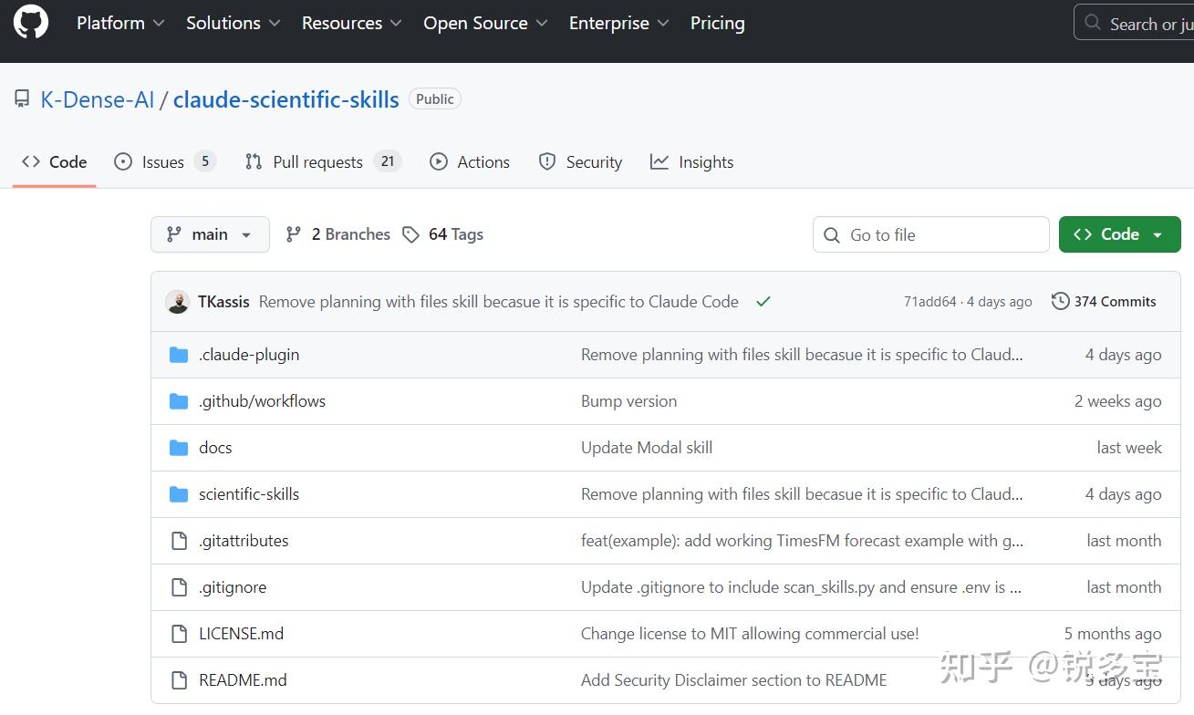Expand the Platform menu
The width and height of the screenshot is (1194, 715).
pos(120,23)
